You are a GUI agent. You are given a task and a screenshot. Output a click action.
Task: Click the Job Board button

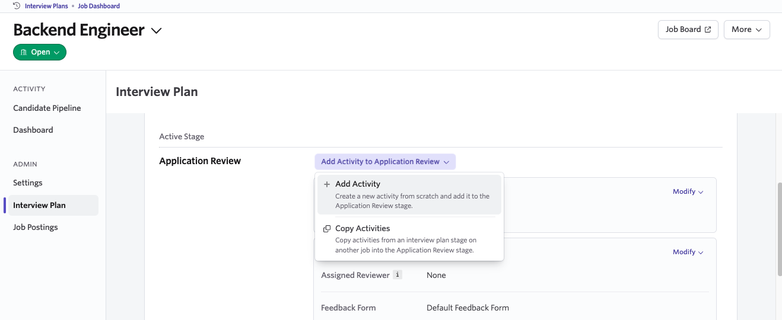click(x=688, y=30)
